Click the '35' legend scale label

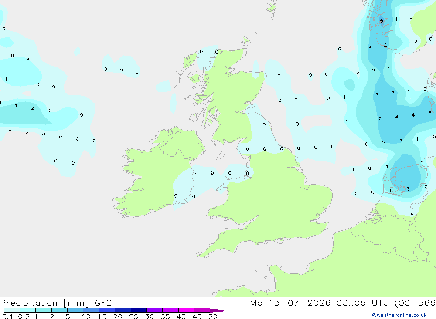tap(165, 316)
